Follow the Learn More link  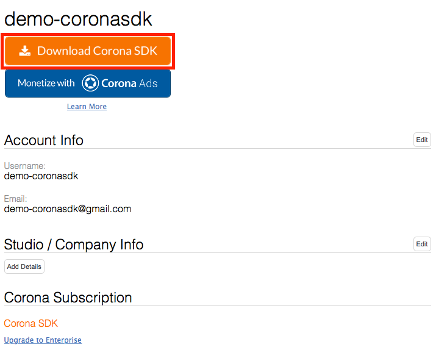[87, 107]
